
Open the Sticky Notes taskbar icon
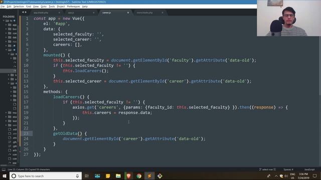click(x=108, y=176)
